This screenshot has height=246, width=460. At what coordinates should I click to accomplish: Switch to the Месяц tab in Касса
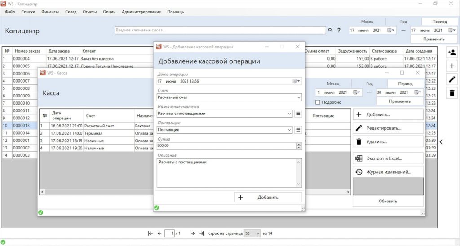click(333, 83)
